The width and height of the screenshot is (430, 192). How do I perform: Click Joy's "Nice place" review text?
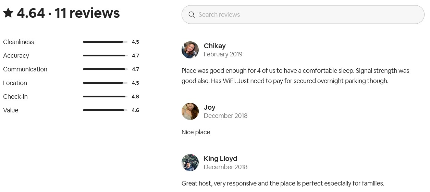[196, 132]
